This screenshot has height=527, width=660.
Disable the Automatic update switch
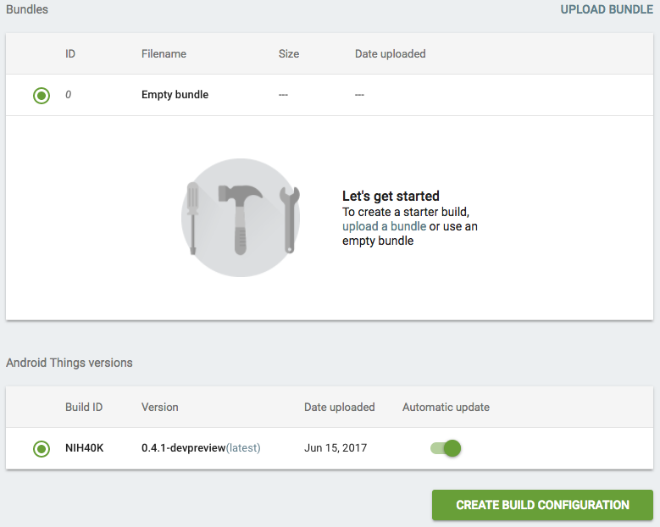click(x=446, y=448)
